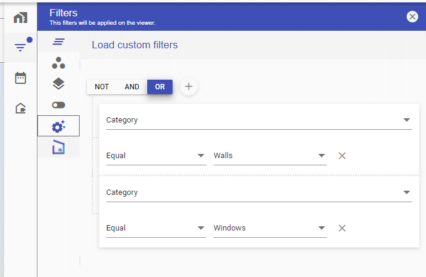Image resolution: width=426 pixels, height=277 pixels.
Task: Toggle the NOT operator
Action: pos(101,87)
